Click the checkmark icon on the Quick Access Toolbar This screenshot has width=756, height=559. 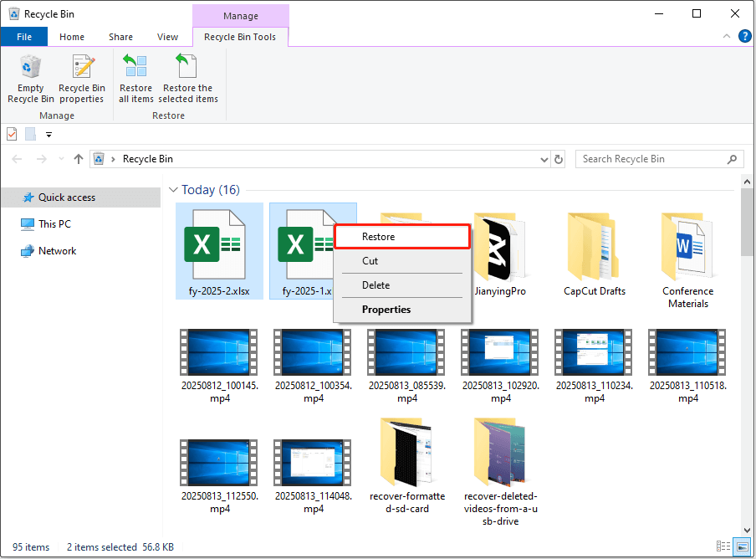click(12, 133)
